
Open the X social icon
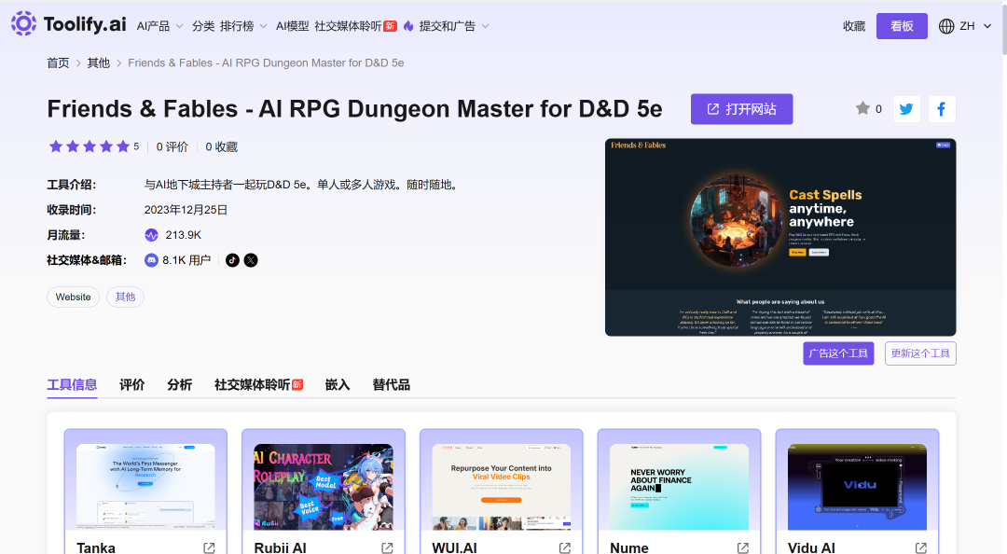tap(251, 260)
